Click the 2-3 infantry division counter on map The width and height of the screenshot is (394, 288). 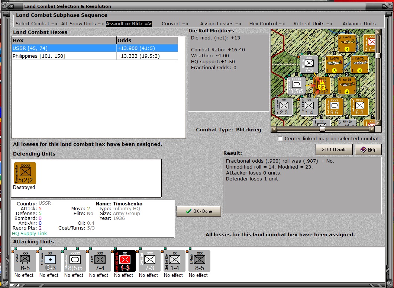(x=284, y=107)
